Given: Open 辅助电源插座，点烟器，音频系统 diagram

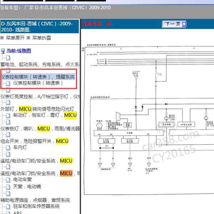Looking at the screenshot, I should 35,200.
